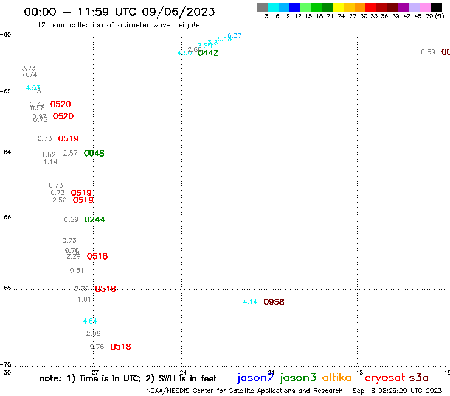Viewport: 450px width, 396px height.
Task: Click the orange swatch in the color scale
Action: (x=360, y=7)
